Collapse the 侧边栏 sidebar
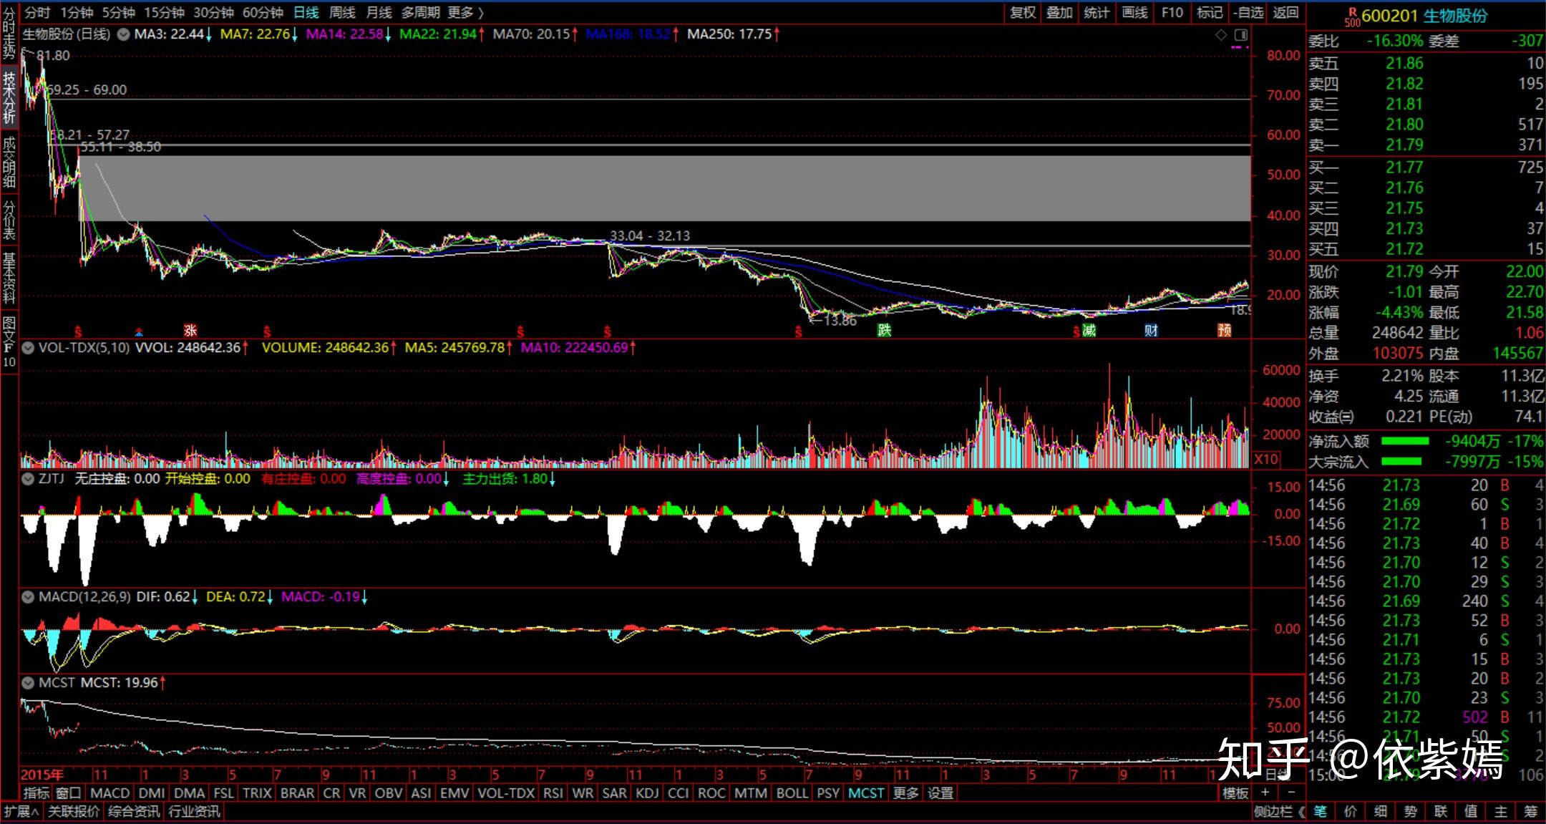Screen dimensions: 1546x824 pos(1279,812)
